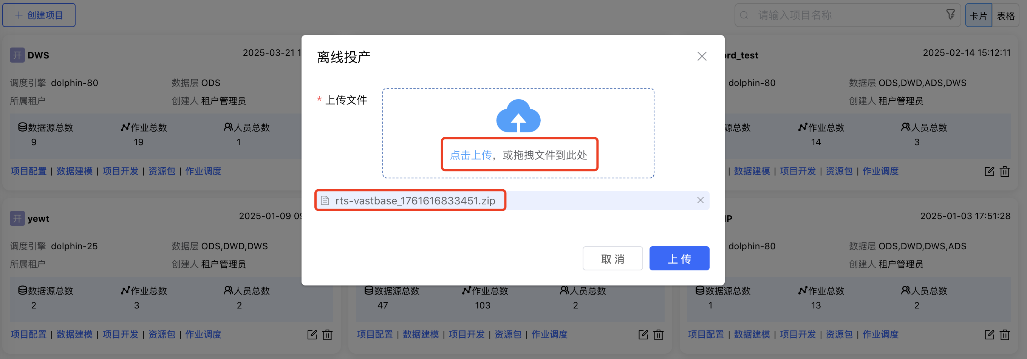The width and height of the screenshot is (1027, 359).
Task: Open 项目配置 for DWS project
Action: 29,171
